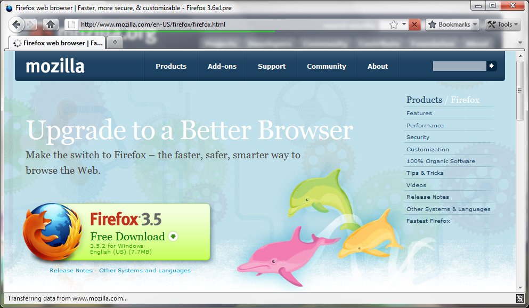Click the page icon beside the URL

[x=71, y=25]
